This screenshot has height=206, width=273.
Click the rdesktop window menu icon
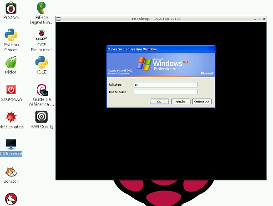tap(59, 19)
